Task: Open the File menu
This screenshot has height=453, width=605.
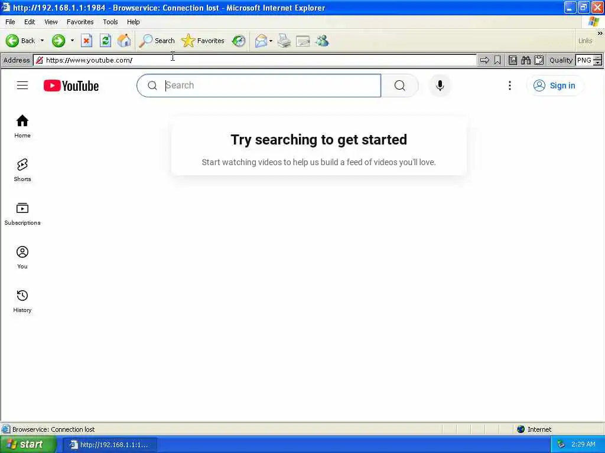Action: (x=10, y=22)
